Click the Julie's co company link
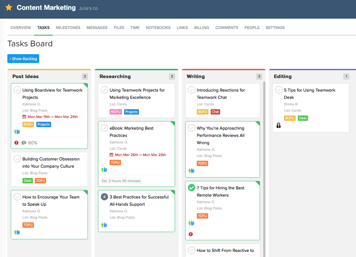The height and width of the screenshot is (257, 356). coord(88,8)
